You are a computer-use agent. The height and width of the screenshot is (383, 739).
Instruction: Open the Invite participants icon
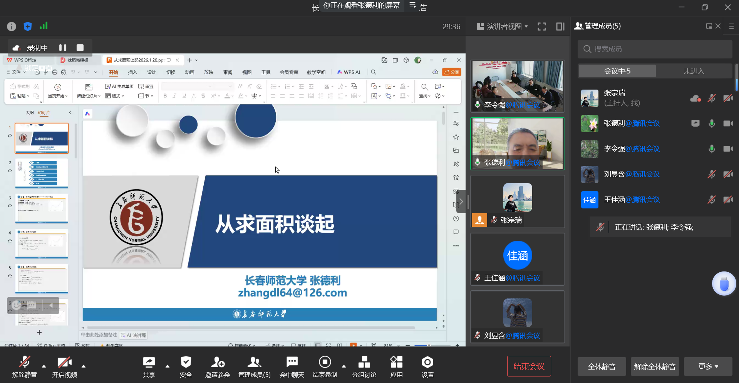(217, 363)
